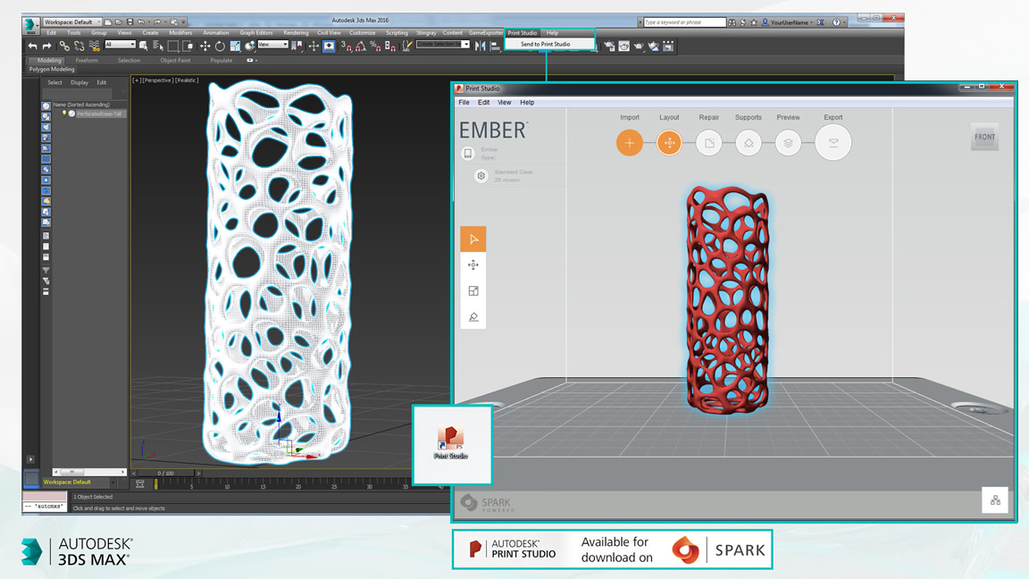
Task: Click the Standard Clear 25 micron material setting
Action: [506, 176]
